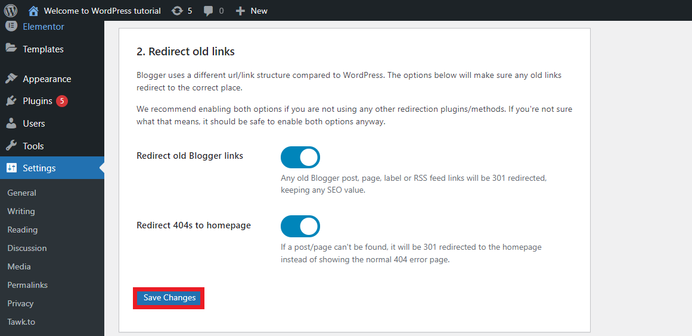692x336 pixels.
Task: Click Save Changes button
Action: tap(169, 298)
